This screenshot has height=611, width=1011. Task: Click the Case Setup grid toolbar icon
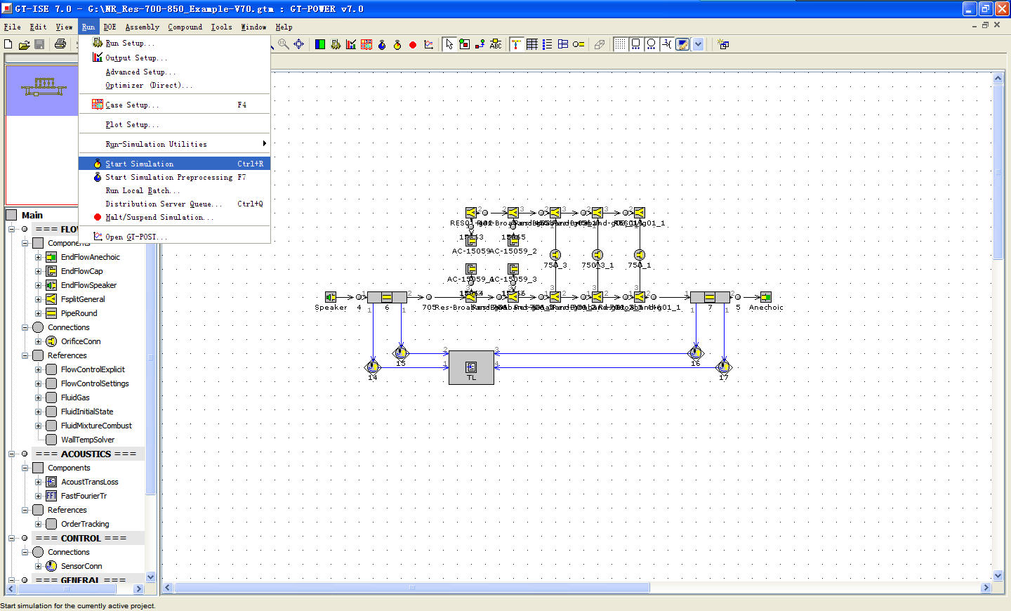click(x=366, y=44)
